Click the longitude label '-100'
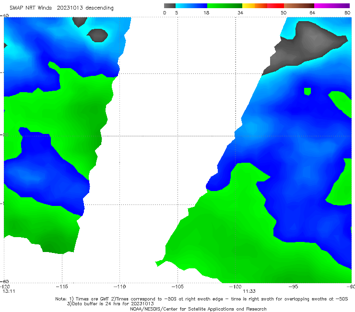This screenshot has height=312, width=355. [x=235, y=287]
